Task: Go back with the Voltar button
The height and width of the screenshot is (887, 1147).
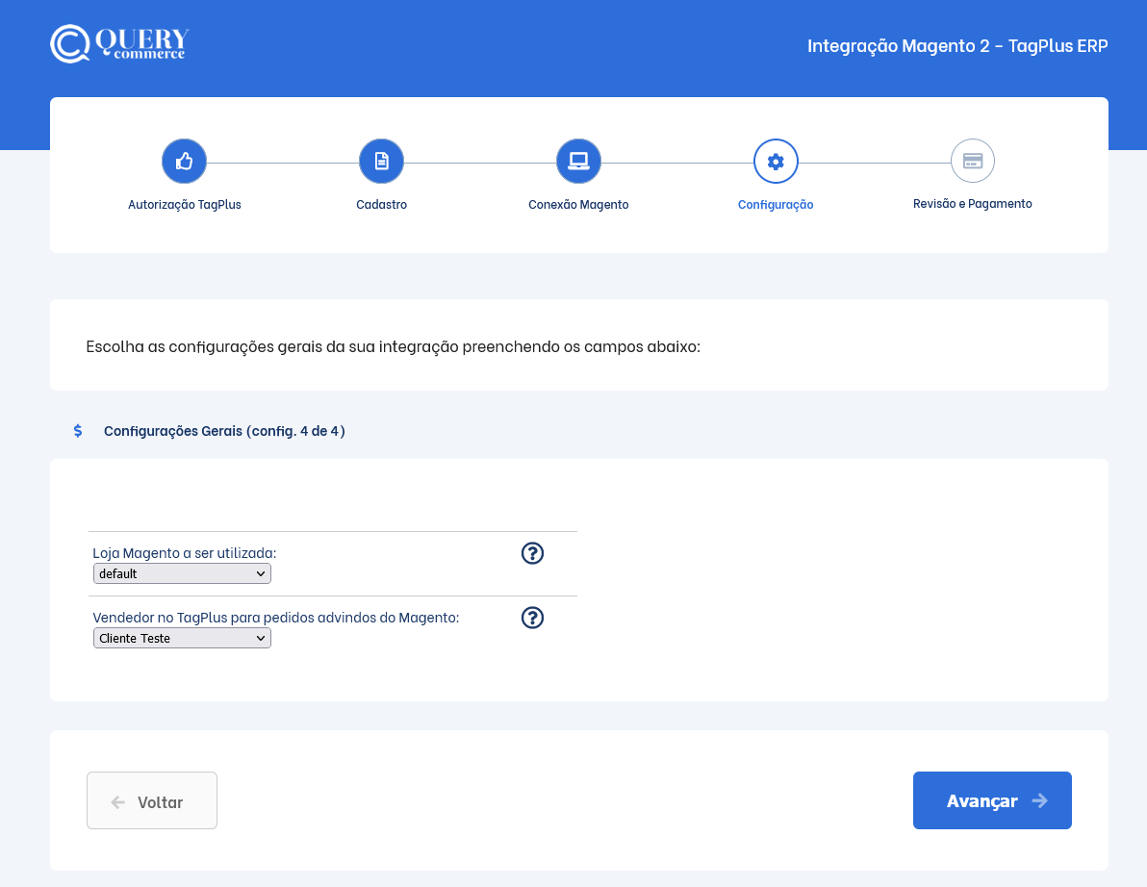Action: click(x=152, y=800)
